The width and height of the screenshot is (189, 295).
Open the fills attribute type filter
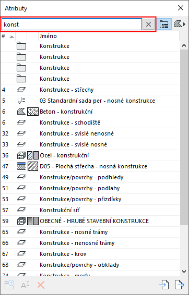pyautogui.click(x=179, y=24)
